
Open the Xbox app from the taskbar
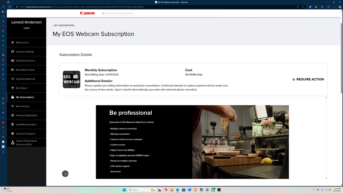coord(213,190)
